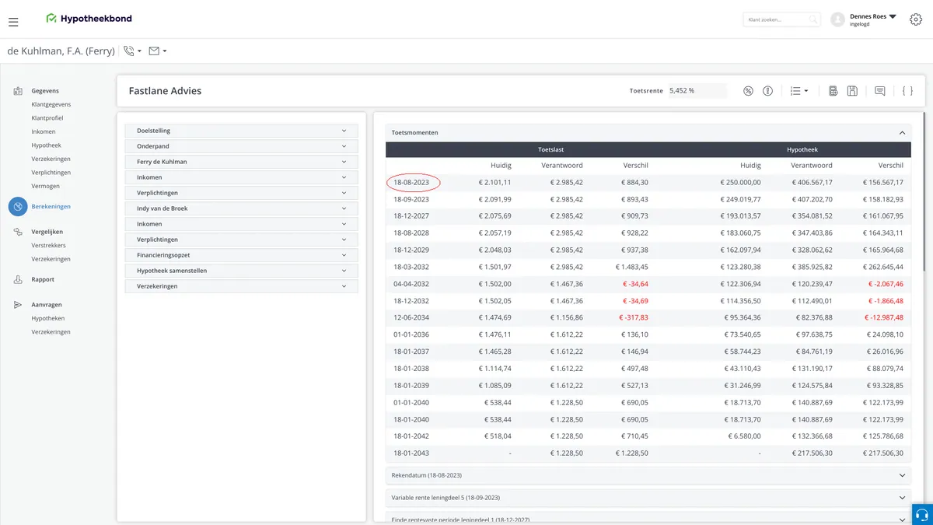Expand the Financieringsopzet section
The height and width of the screenshot is (525, 933).
pos(241,255)
